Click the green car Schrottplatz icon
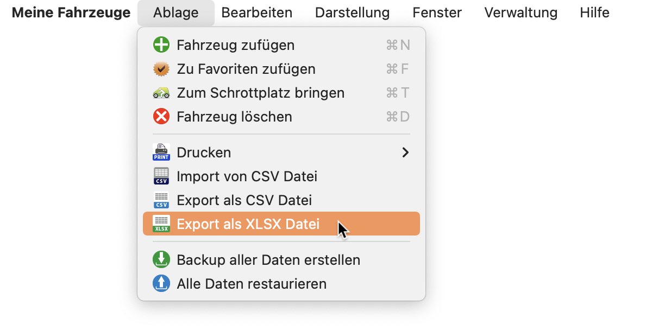Screen dimensions: 652x331 tap(161, 93)
